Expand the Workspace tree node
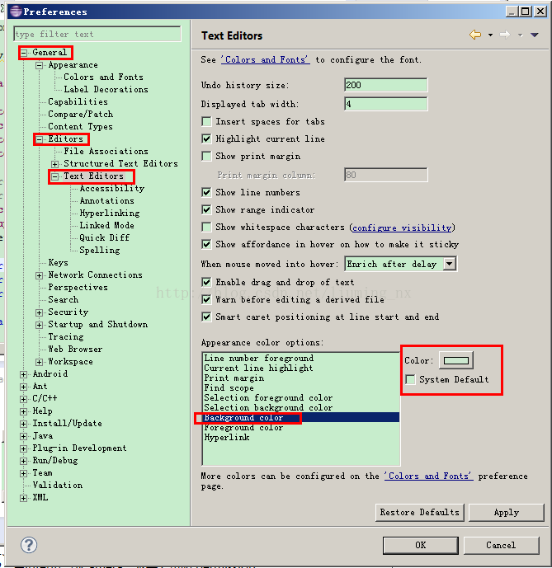This screenshot has height=568, width=552. click(x=39, y=362)
